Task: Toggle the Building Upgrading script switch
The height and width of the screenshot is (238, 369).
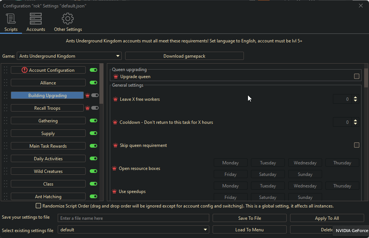Action: pos(95,96)
